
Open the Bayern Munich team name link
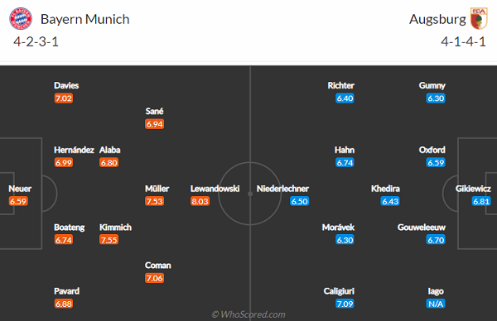pos(85,19)
